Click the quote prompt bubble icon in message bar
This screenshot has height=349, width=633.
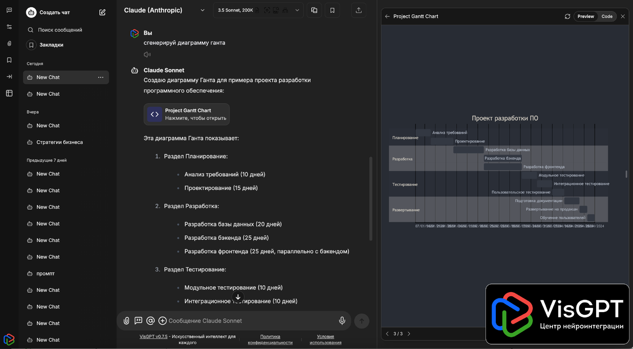click(x=138, y=321)
